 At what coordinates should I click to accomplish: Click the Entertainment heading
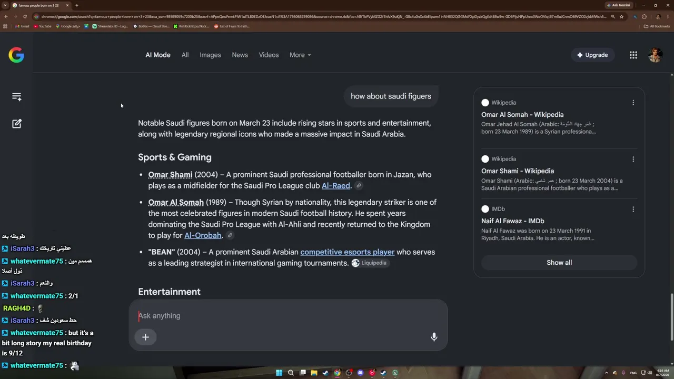pos(169,292)
